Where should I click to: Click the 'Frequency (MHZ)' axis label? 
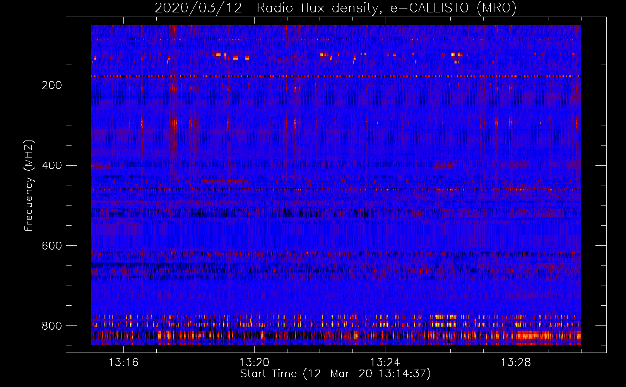click(29, 185)
